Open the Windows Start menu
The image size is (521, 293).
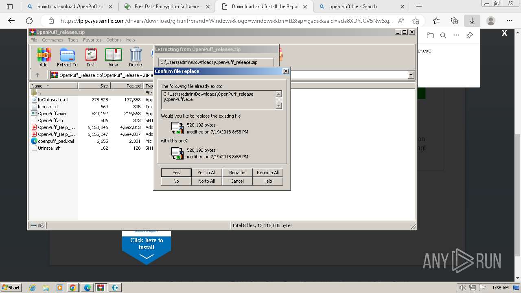11,287
